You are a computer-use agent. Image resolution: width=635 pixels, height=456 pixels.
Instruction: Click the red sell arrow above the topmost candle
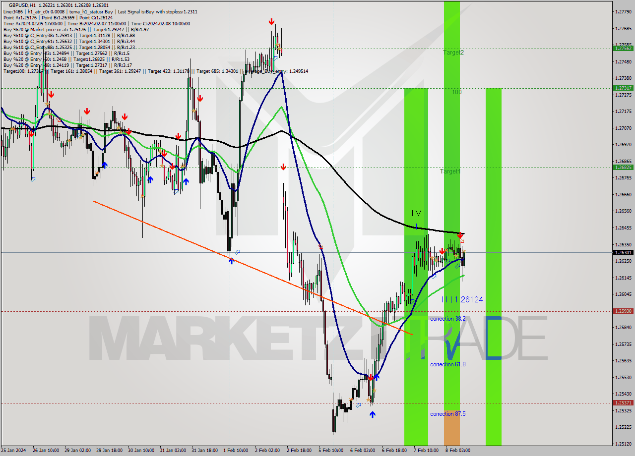coord(272,21)
